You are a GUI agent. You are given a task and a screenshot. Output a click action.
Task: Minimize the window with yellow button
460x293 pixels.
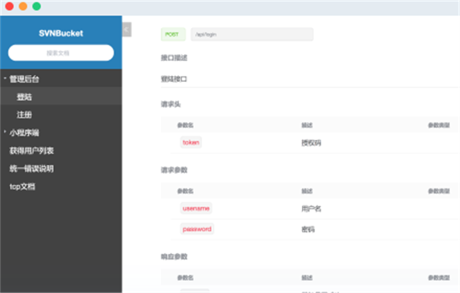[x=23, y=6]
